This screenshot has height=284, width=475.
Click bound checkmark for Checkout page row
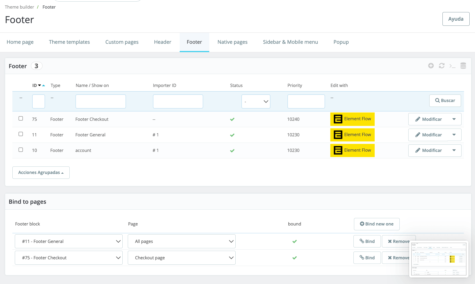(x=295, y=258)
